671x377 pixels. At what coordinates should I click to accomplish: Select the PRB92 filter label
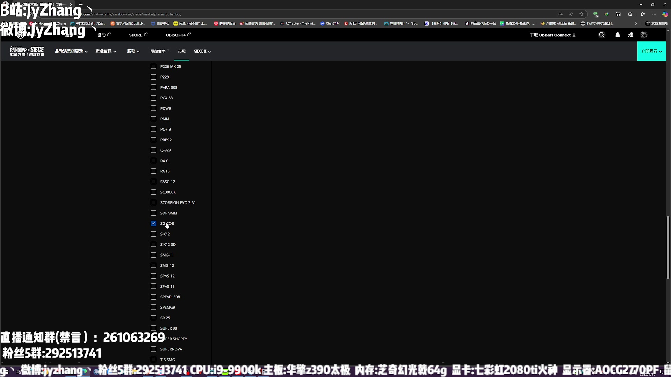[166, 140]
